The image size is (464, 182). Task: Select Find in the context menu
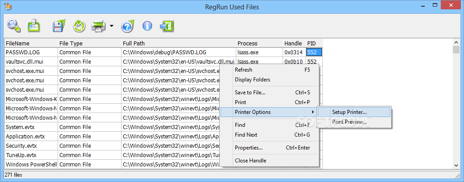point(270,125)
